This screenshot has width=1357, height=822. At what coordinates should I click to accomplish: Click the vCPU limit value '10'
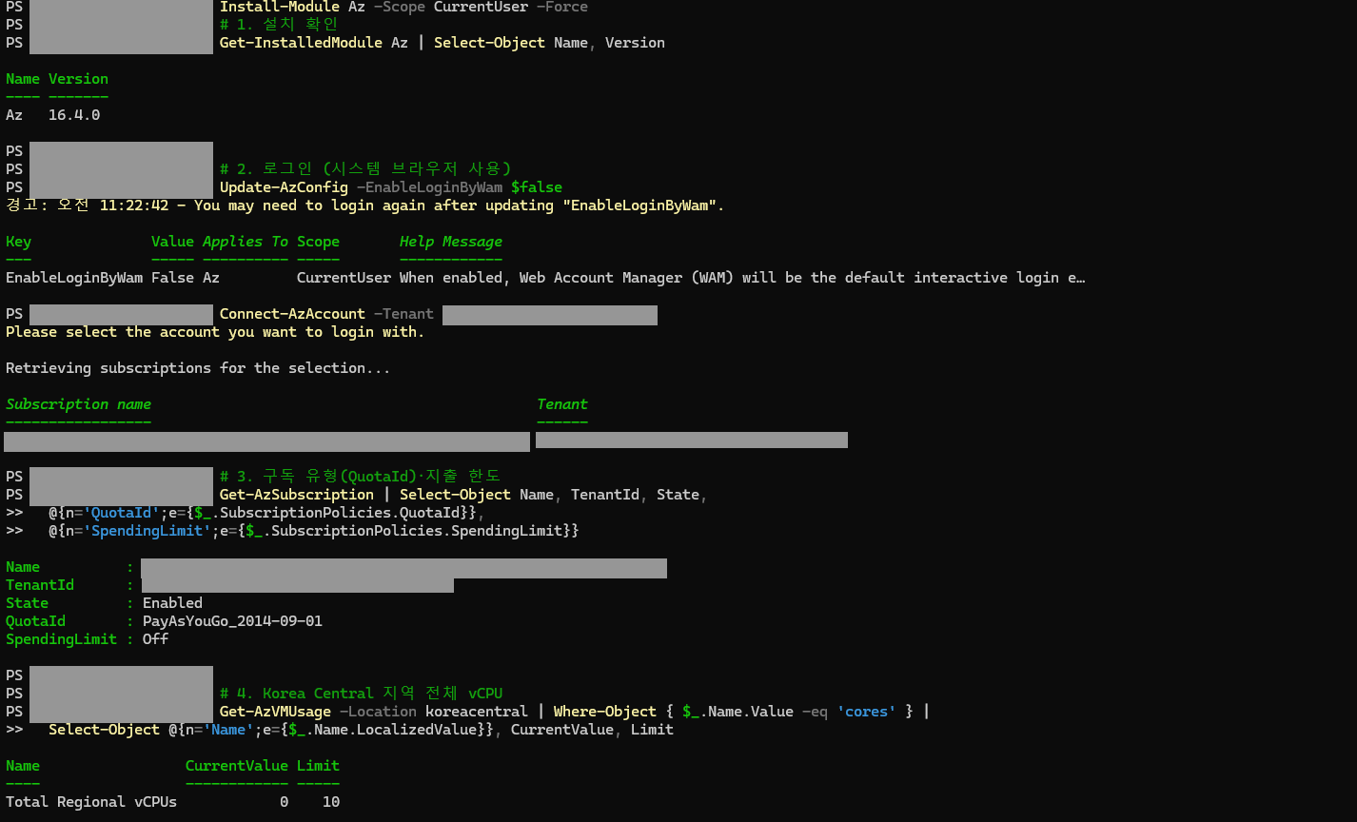click(x=331, y=802)
